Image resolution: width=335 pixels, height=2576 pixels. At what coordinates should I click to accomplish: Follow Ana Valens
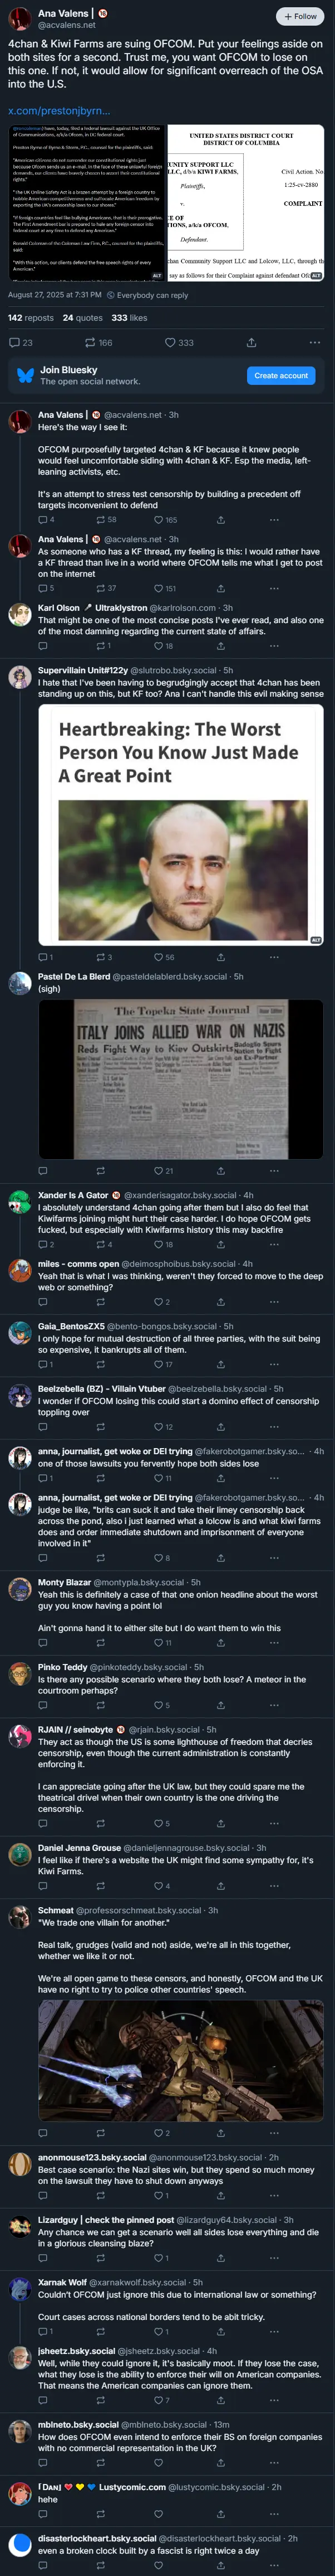[300, 17]
